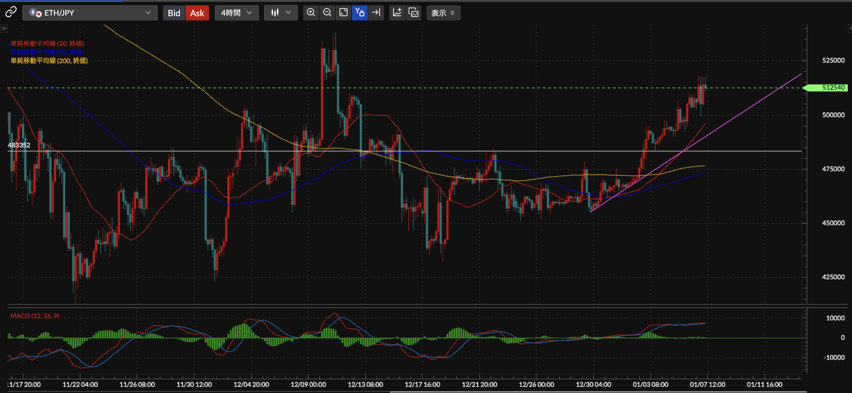The image size is (852, 393).
Task: Click the MACD (12, 26, 9) label
Action: (x=35, y=316)
